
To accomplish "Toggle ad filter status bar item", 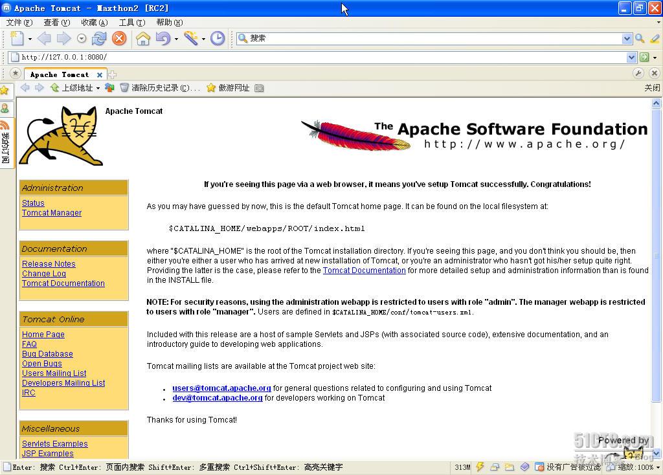I will pos(567,467).
